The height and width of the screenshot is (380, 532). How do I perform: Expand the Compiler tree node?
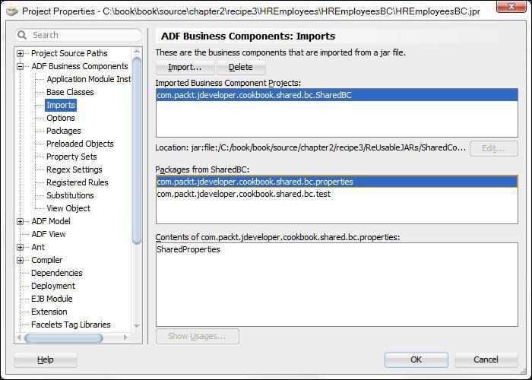21,260
